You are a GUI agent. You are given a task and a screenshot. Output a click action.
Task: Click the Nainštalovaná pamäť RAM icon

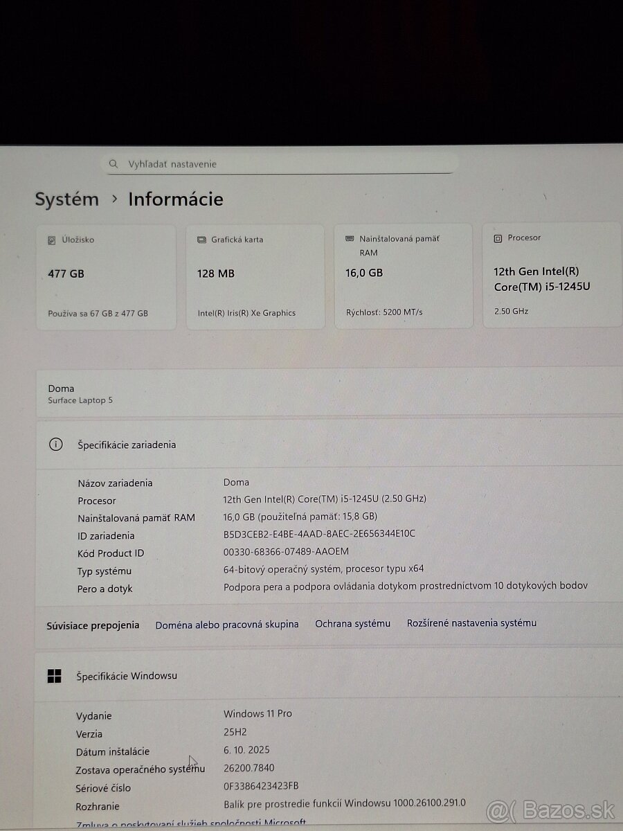tap(349, 238)
